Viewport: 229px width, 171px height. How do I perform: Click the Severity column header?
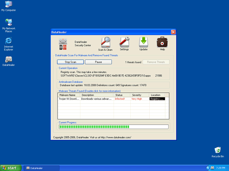point(139,95)
